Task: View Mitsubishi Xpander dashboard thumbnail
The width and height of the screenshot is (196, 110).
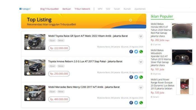Action: 182,57
